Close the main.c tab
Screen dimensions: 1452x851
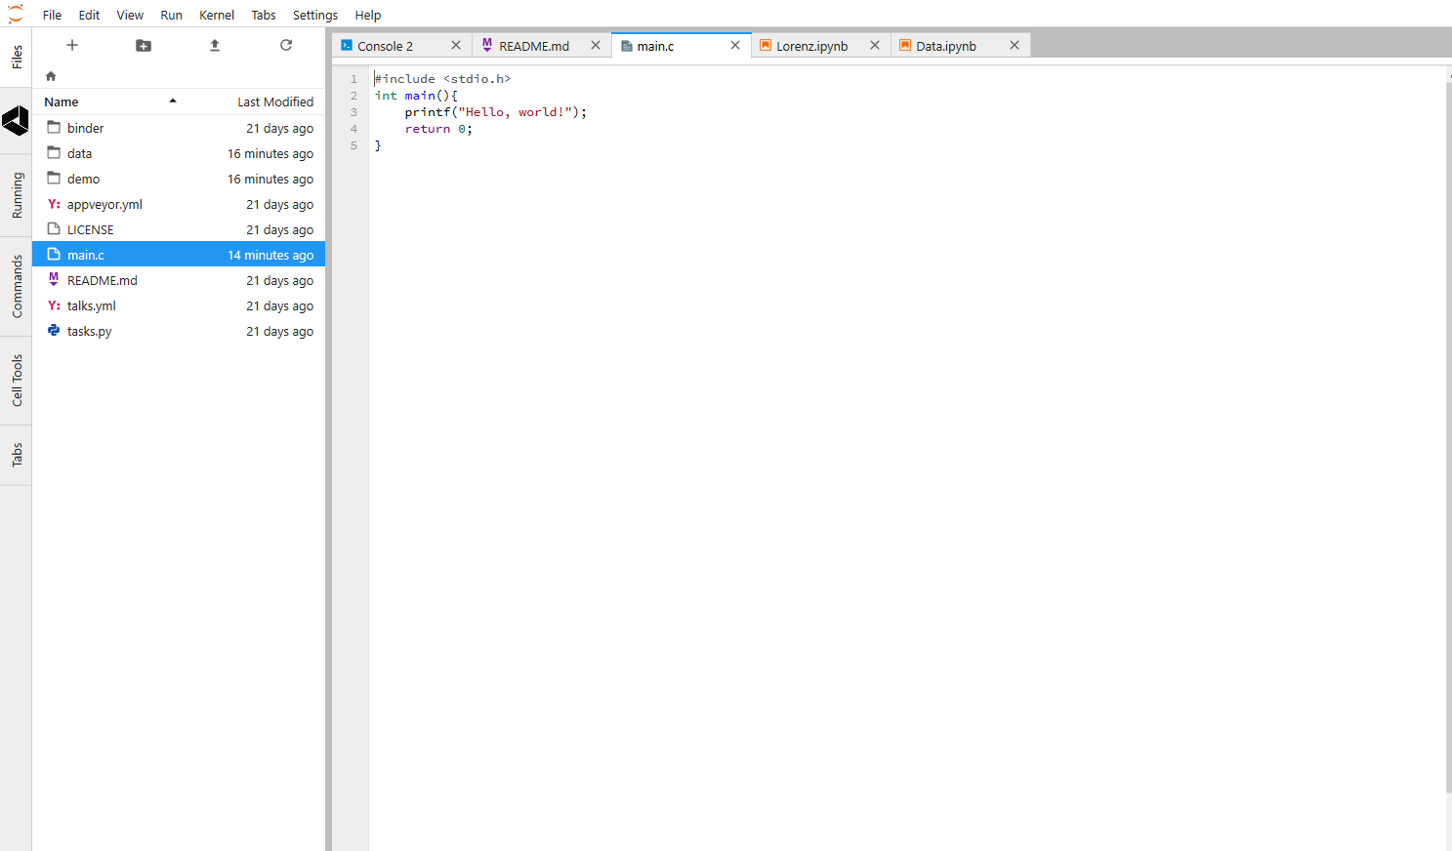tap(735, 45)
